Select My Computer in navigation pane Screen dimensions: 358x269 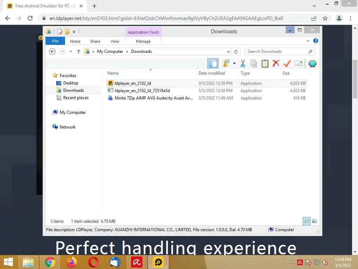click(73, 112)
